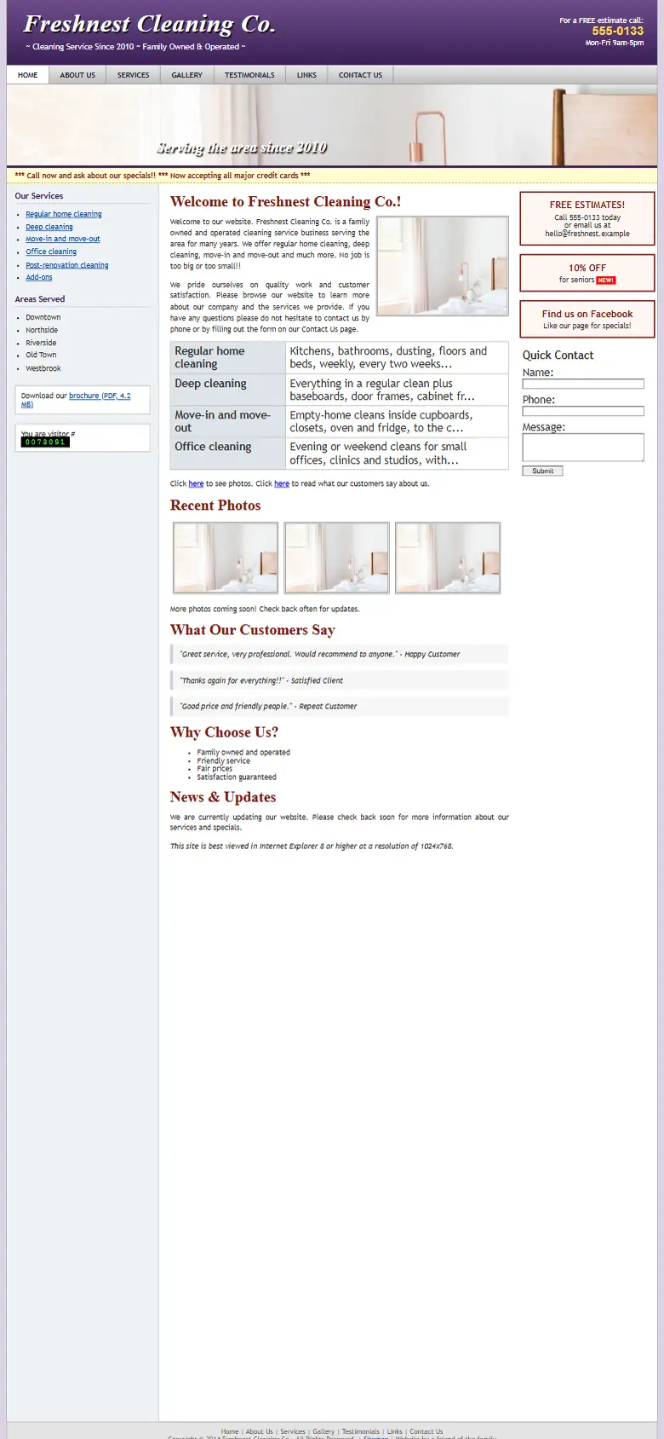This screenshot has width=664, height=1439.
Task: Submit the Quick Contact form
Action: coord(543,471)
